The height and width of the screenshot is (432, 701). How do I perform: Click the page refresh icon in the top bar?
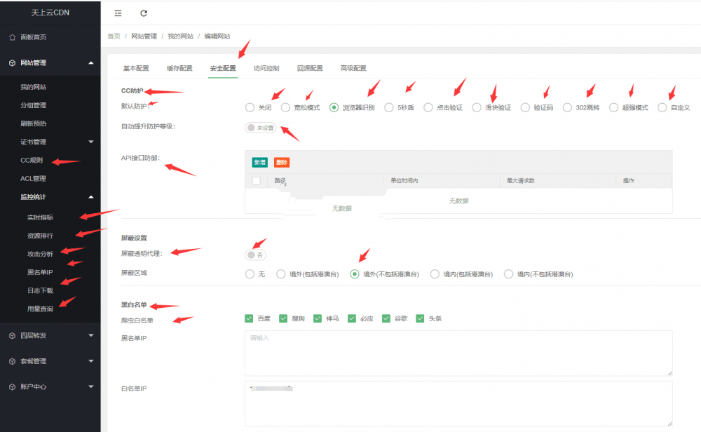(x=144, y=13)
